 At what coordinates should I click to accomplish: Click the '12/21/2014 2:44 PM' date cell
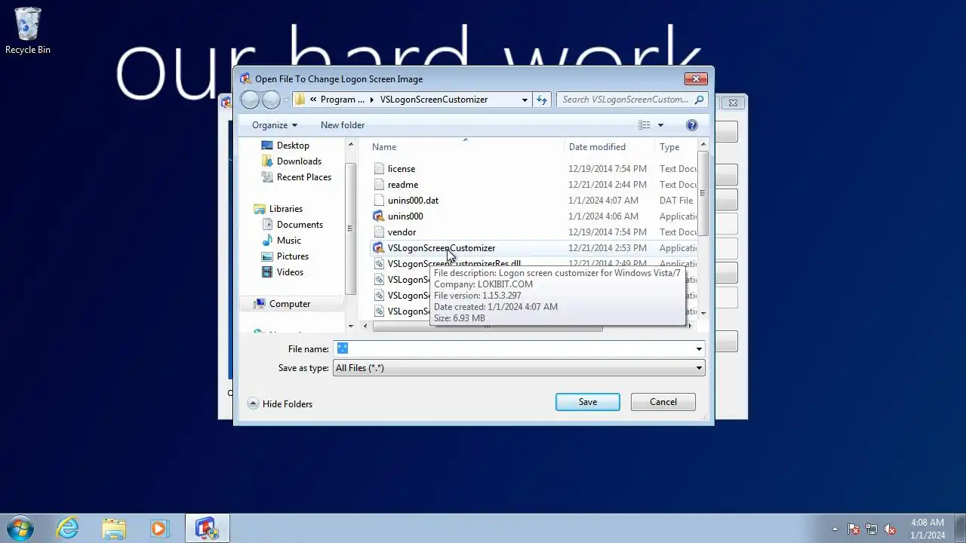[x=608, y=185]
